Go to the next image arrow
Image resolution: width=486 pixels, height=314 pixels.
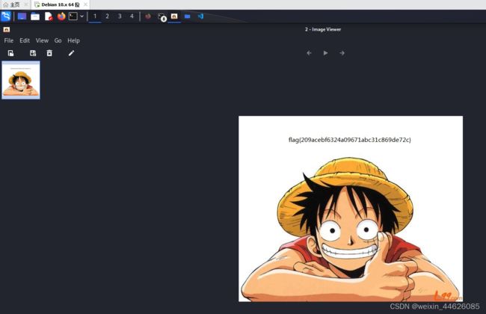342,53
